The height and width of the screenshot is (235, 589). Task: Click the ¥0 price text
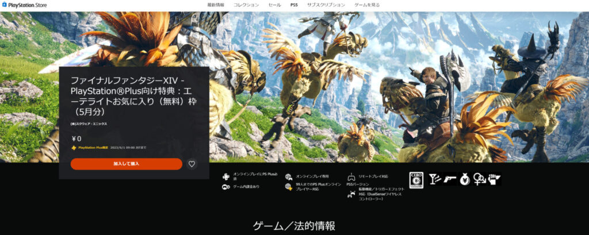76,138
